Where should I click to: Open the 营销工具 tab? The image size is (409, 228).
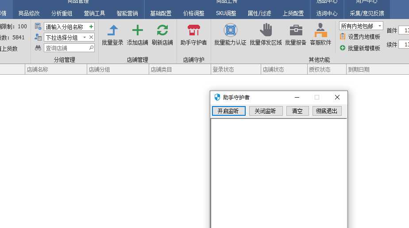[x=94, y=13]
